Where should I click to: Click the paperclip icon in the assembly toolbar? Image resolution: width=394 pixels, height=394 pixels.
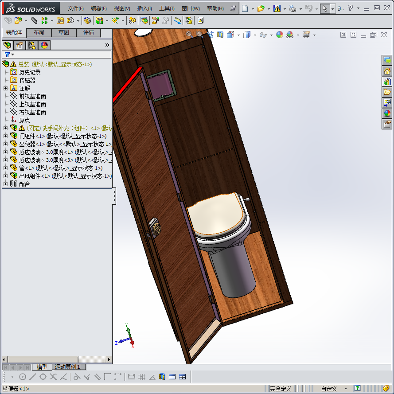pos(34,20)
